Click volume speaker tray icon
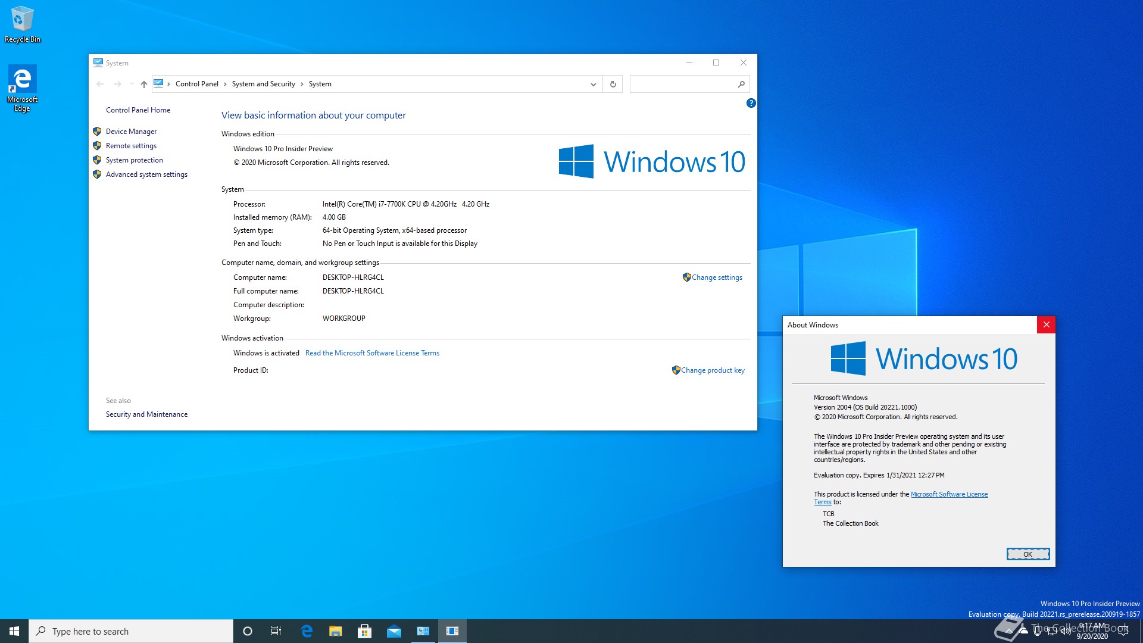The image size is (1143, 643). click(x=1066, y=631)
